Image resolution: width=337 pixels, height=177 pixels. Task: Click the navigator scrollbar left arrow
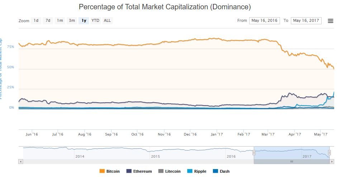(21, 162)
